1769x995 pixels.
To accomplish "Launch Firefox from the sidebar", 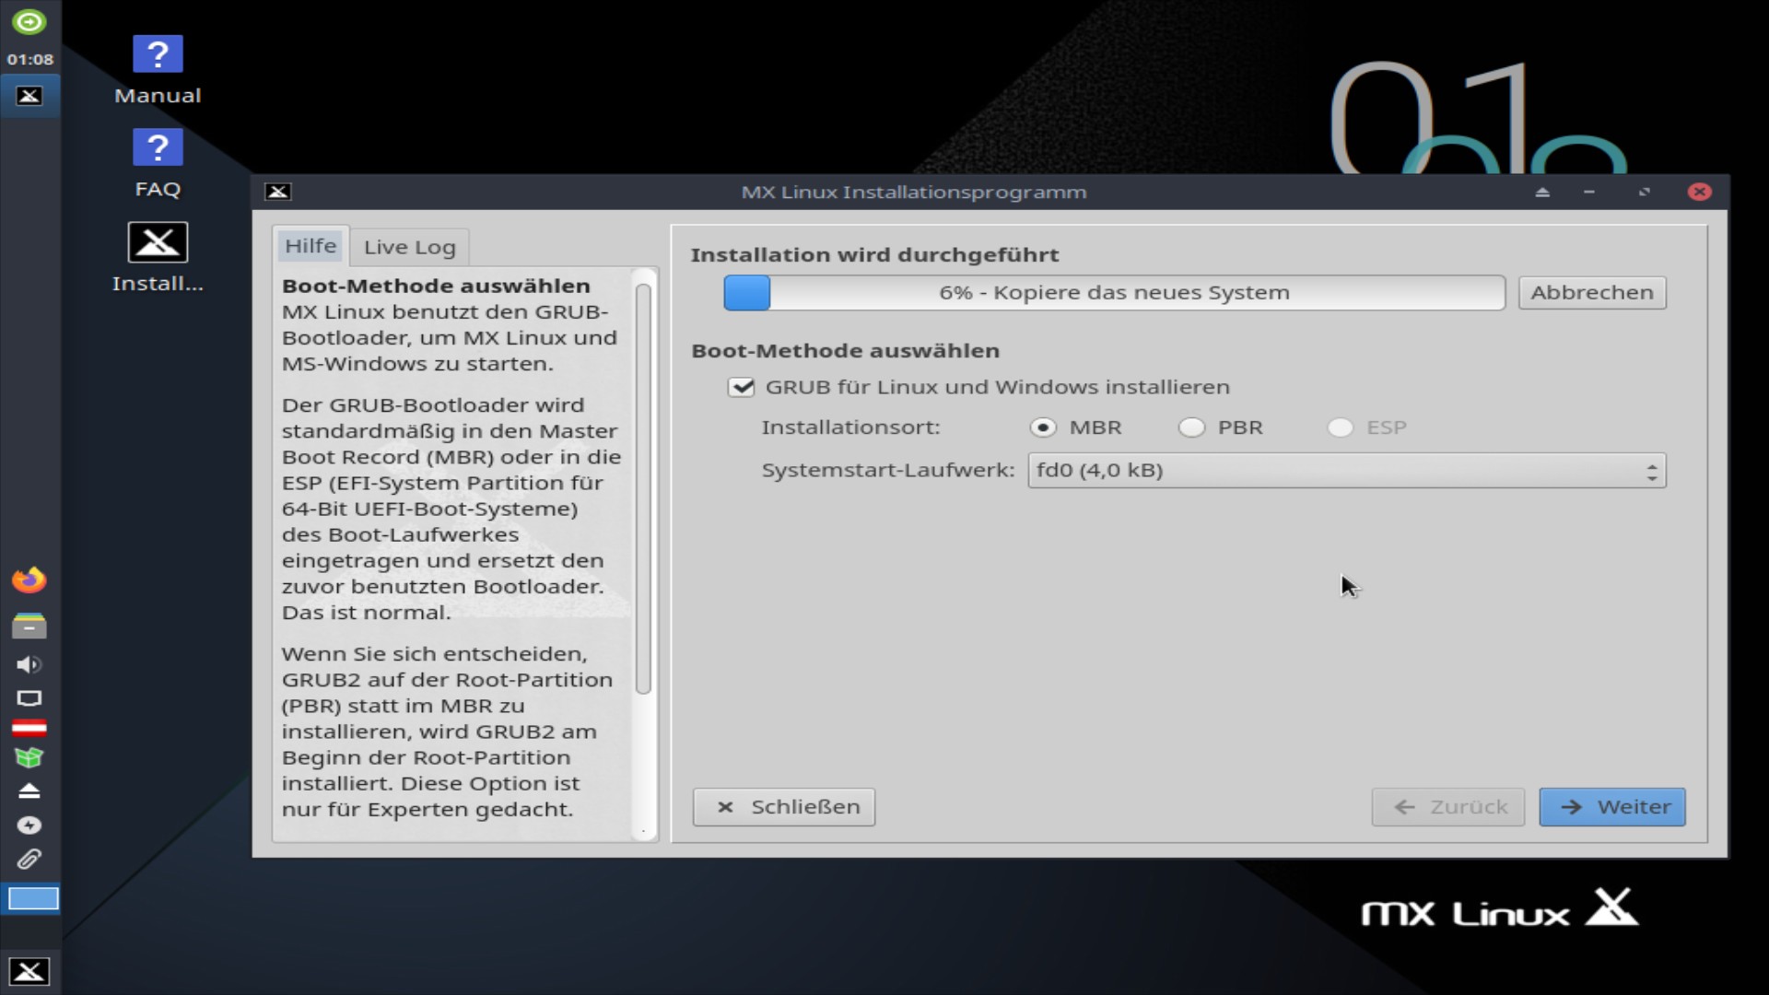I will tap(29, 579).
